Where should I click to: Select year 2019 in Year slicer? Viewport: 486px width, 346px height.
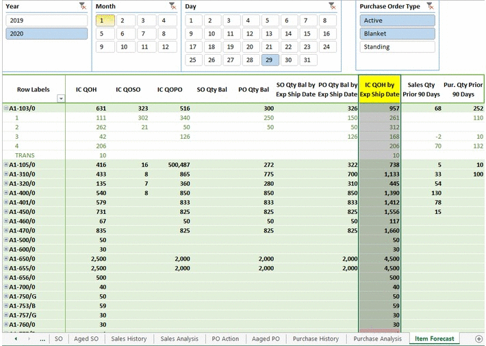47,21
